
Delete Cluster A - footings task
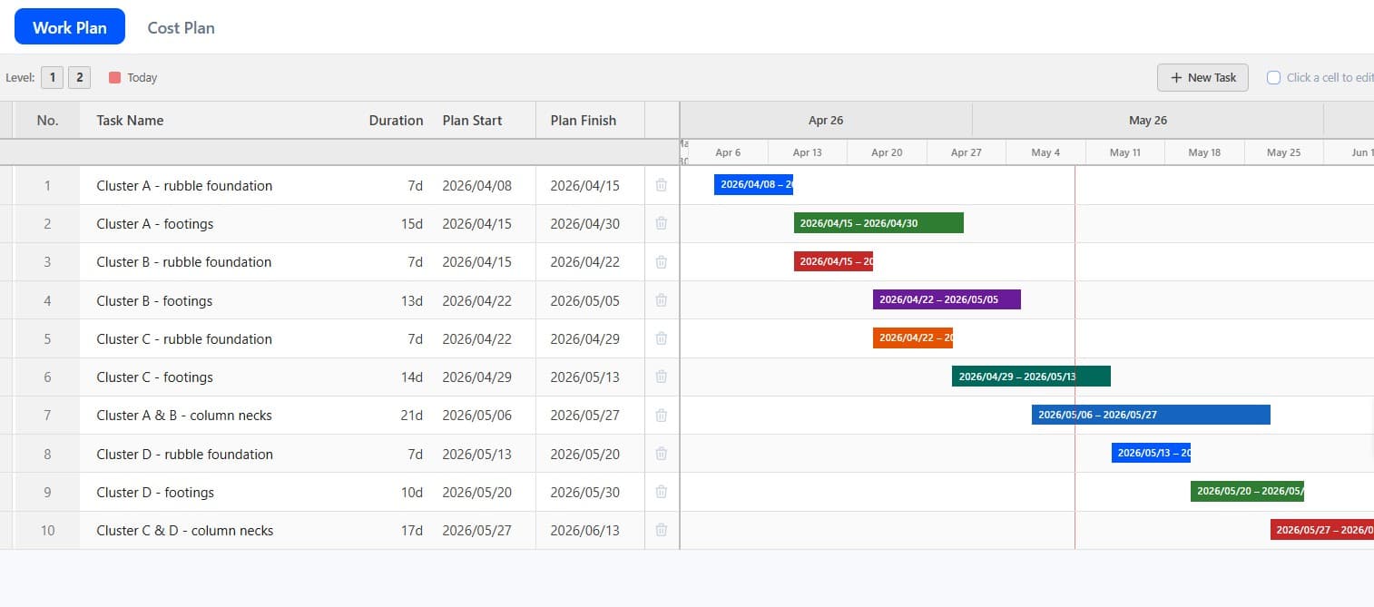[661, 223]
